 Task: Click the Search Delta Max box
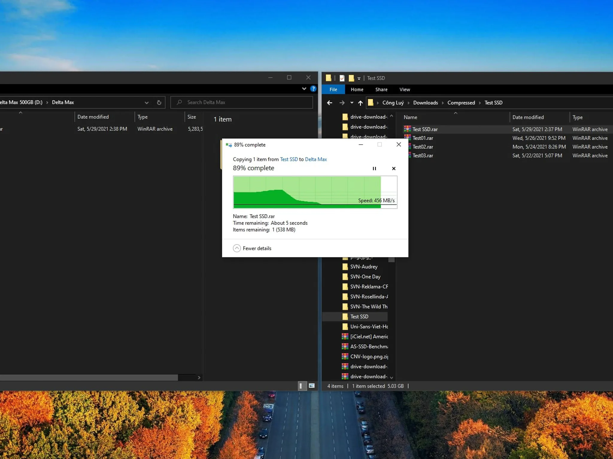(242, 102)
